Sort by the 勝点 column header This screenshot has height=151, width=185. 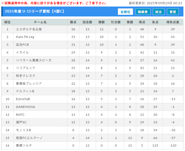click(73, 22)
